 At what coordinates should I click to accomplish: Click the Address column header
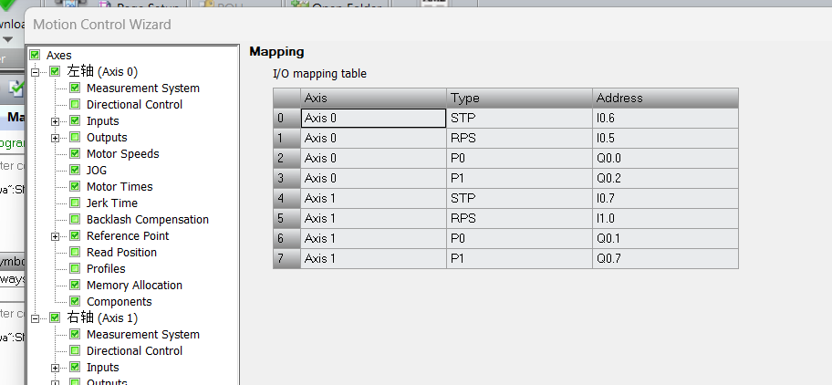[664, 99]
